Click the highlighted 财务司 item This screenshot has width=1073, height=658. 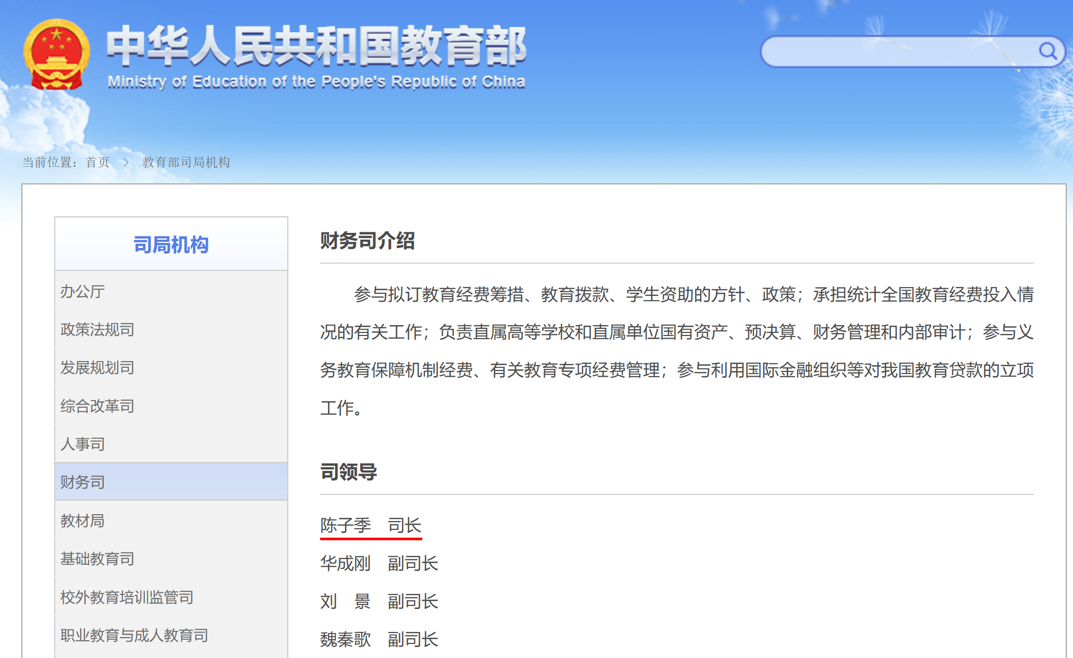click(82, 482)
